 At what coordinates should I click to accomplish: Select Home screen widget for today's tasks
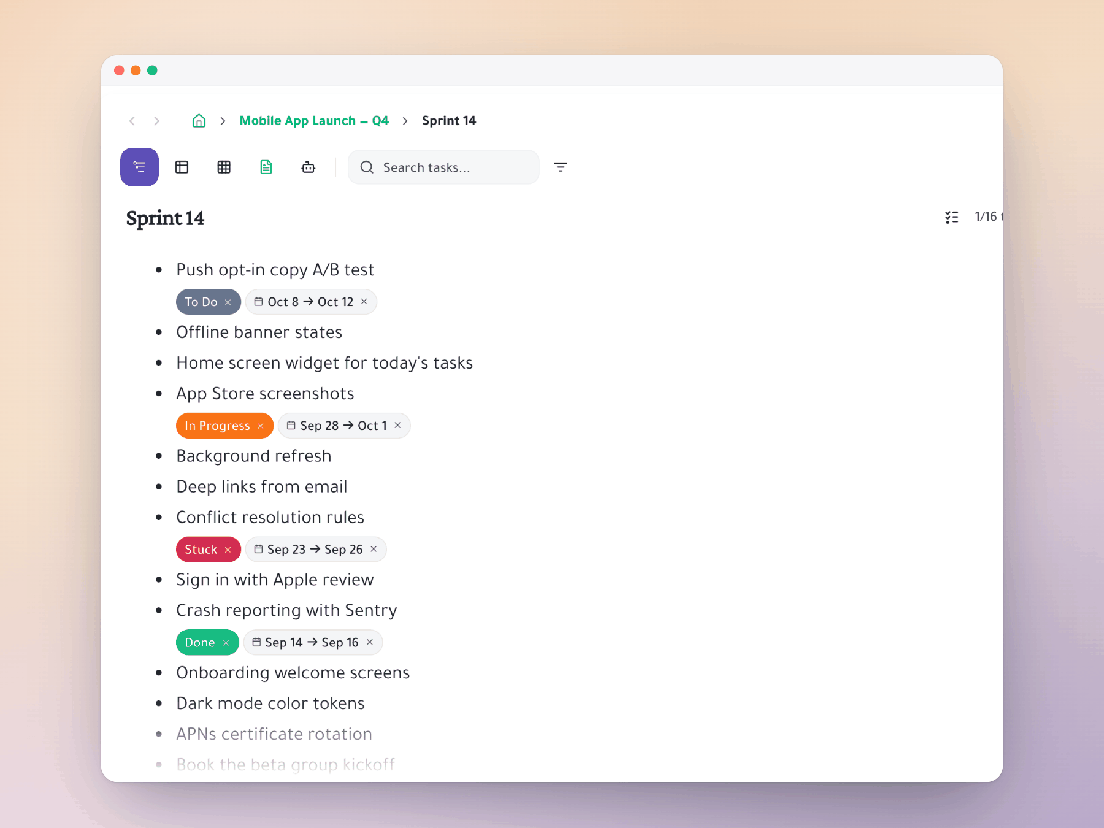pyautogui.click(x=324, y=363)
